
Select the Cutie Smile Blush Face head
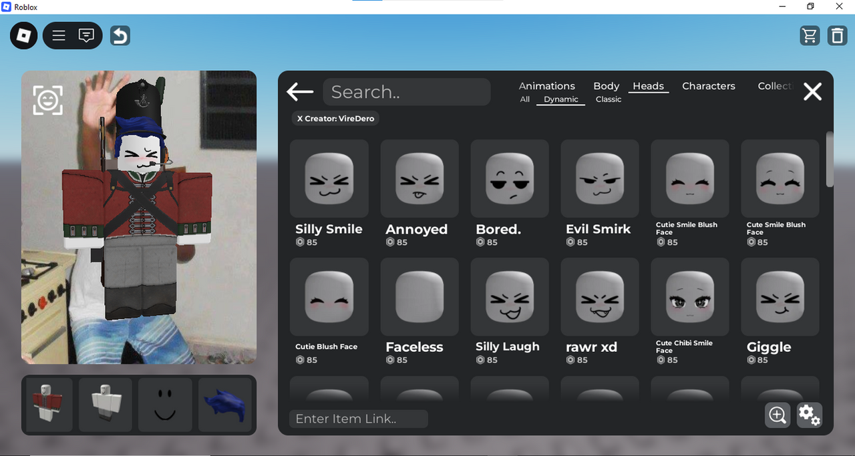pyautogui.click(x=690, y=179)
